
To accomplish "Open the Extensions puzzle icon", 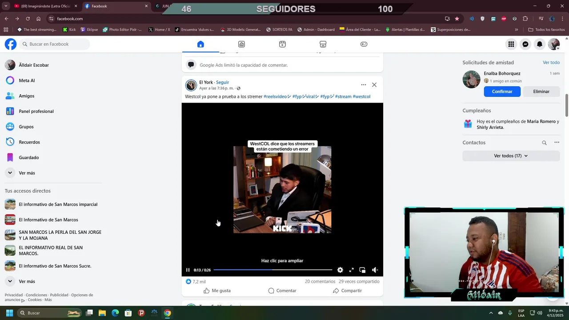I will click(525, 19).
